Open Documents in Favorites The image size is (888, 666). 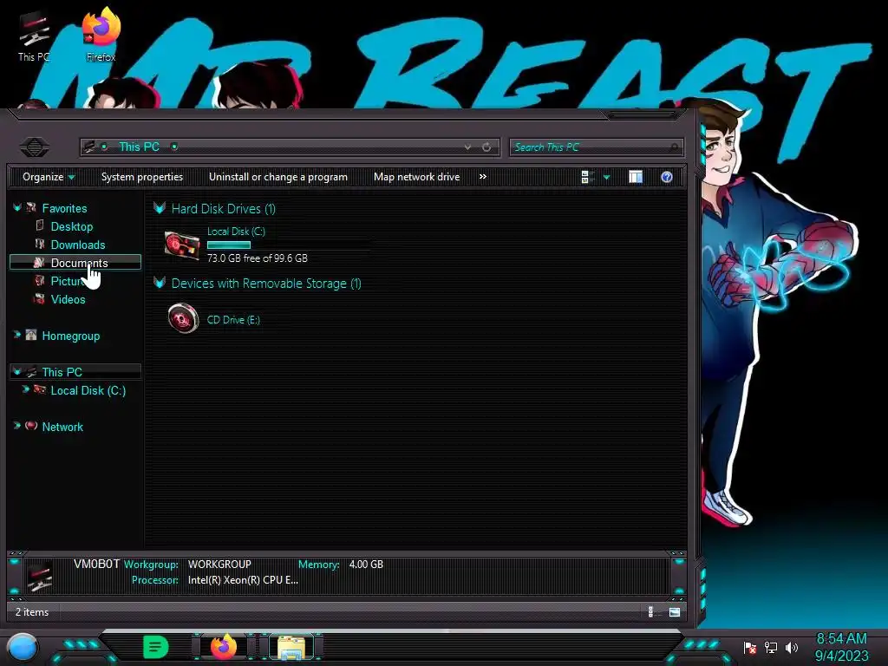click(79, 263)
